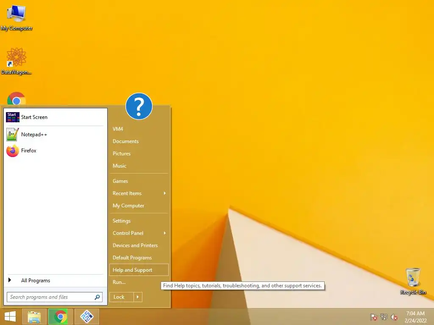Open the VM4 user folder
The width and height of the screenshot is (434, 325).
[x=139, y=129]
